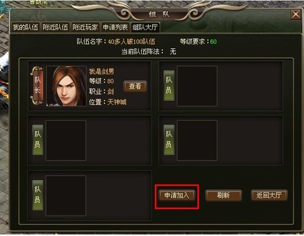Switch to the 附近队伍 tab
The height and width of the screenshot is (236, 304).
pyautogui.click(x=56, y=27)
